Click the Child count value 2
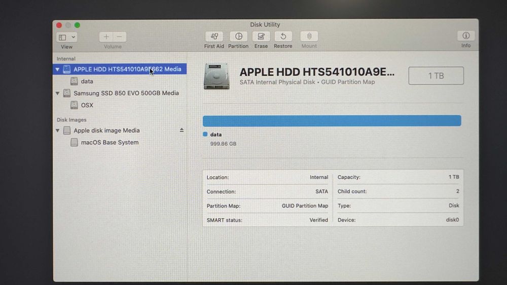507x285 pixels. click(457, 191)
